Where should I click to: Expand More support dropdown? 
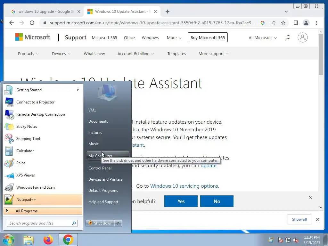[213, 53]
